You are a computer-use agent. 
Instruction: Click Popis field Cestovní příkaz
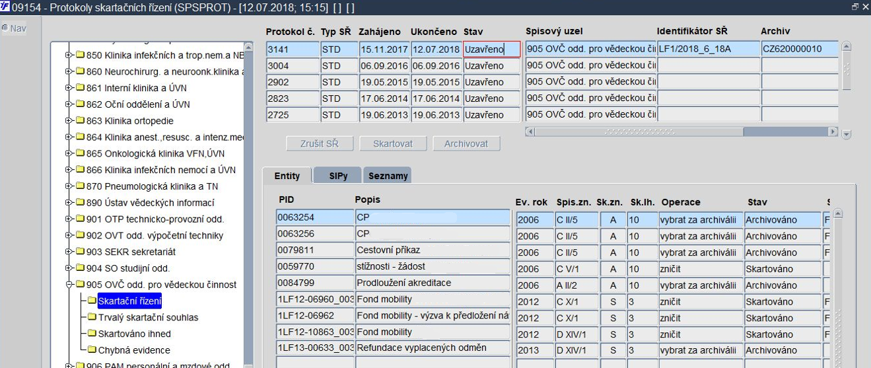(x=433, y=250)
